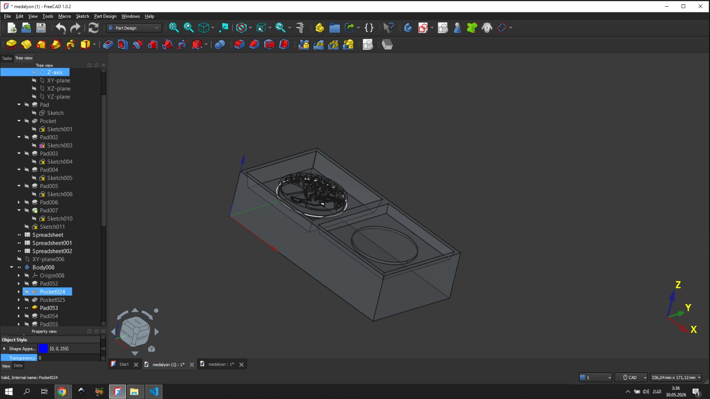Switch to the Tasks panel tab
710x399 pixels.
[x=7, y=58]
